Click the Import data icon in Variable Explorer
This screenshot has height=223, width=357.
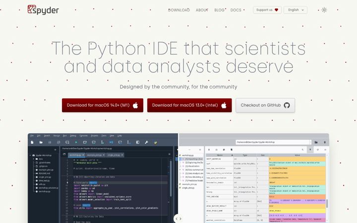[209, 150]
